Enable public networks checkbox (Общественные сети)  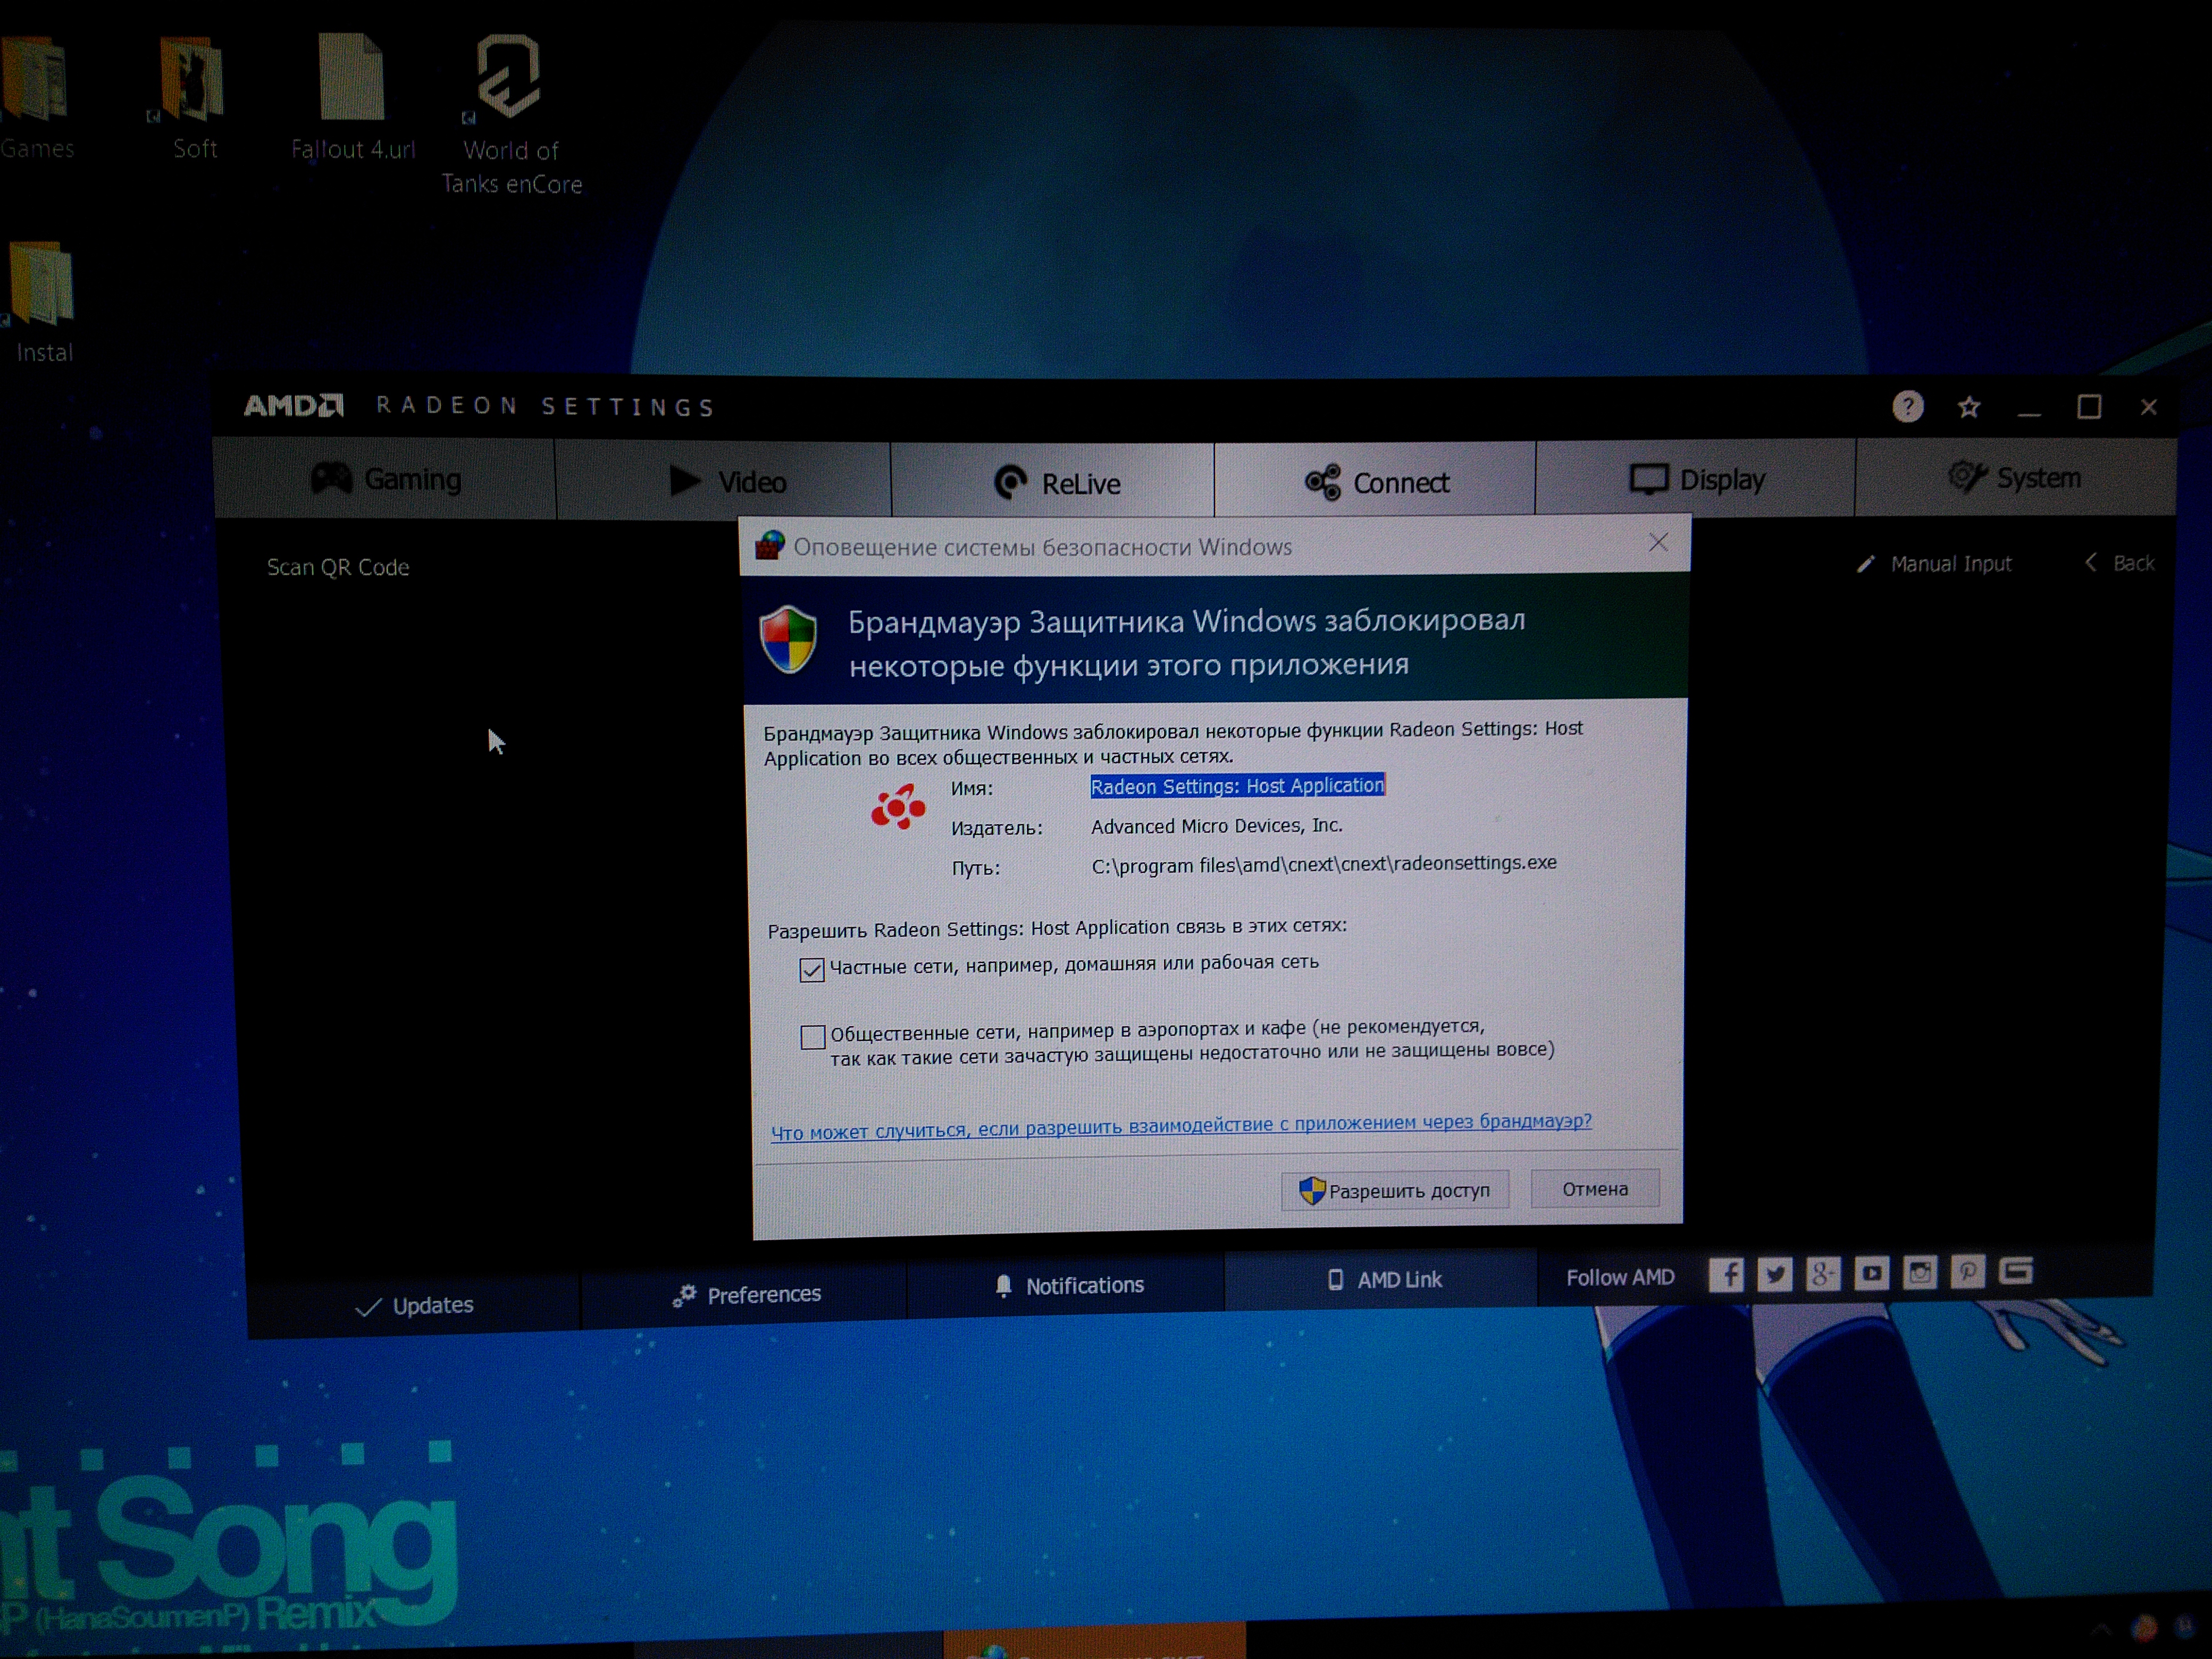click(x=813, y=1037)
